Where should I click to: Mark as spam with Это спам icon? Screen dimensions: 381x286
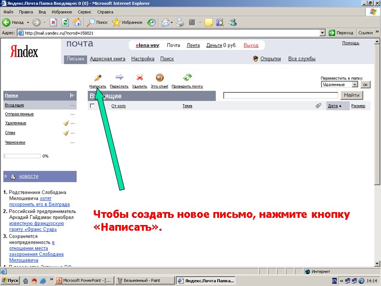(x=160, y=78)
